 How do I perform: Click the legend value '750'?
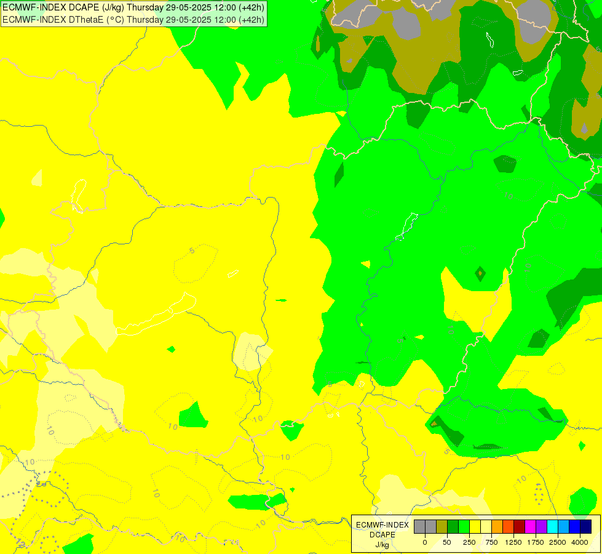491,542
